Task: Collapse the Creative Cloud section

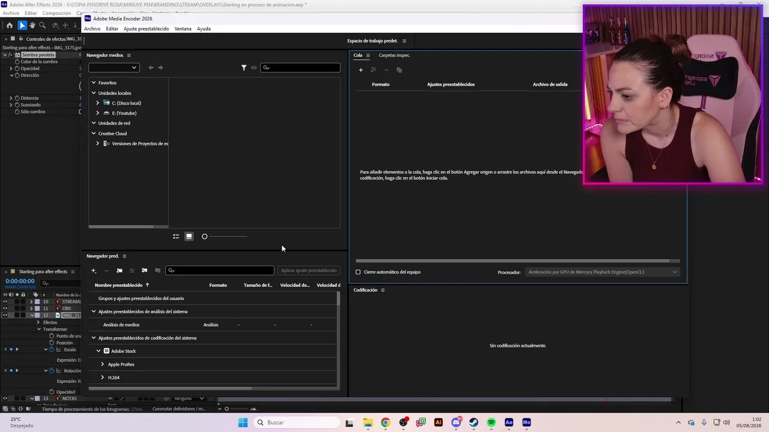Action: [x=94, y=134]
